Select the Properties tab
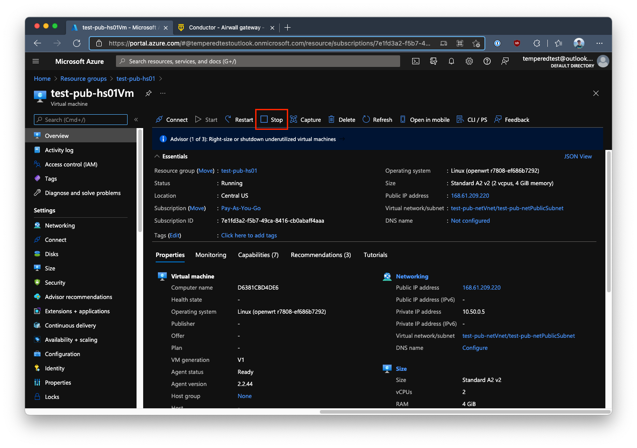This screenshot has height=448, width=637. (x=170, y=255)
